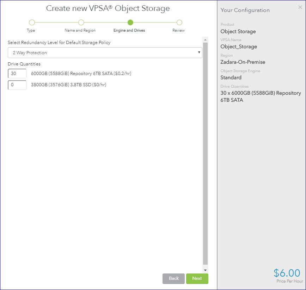This screenshot has width=306, height=290.
Task: Open the Redundancy Level dropdown
Action: (x=105, y=52)
